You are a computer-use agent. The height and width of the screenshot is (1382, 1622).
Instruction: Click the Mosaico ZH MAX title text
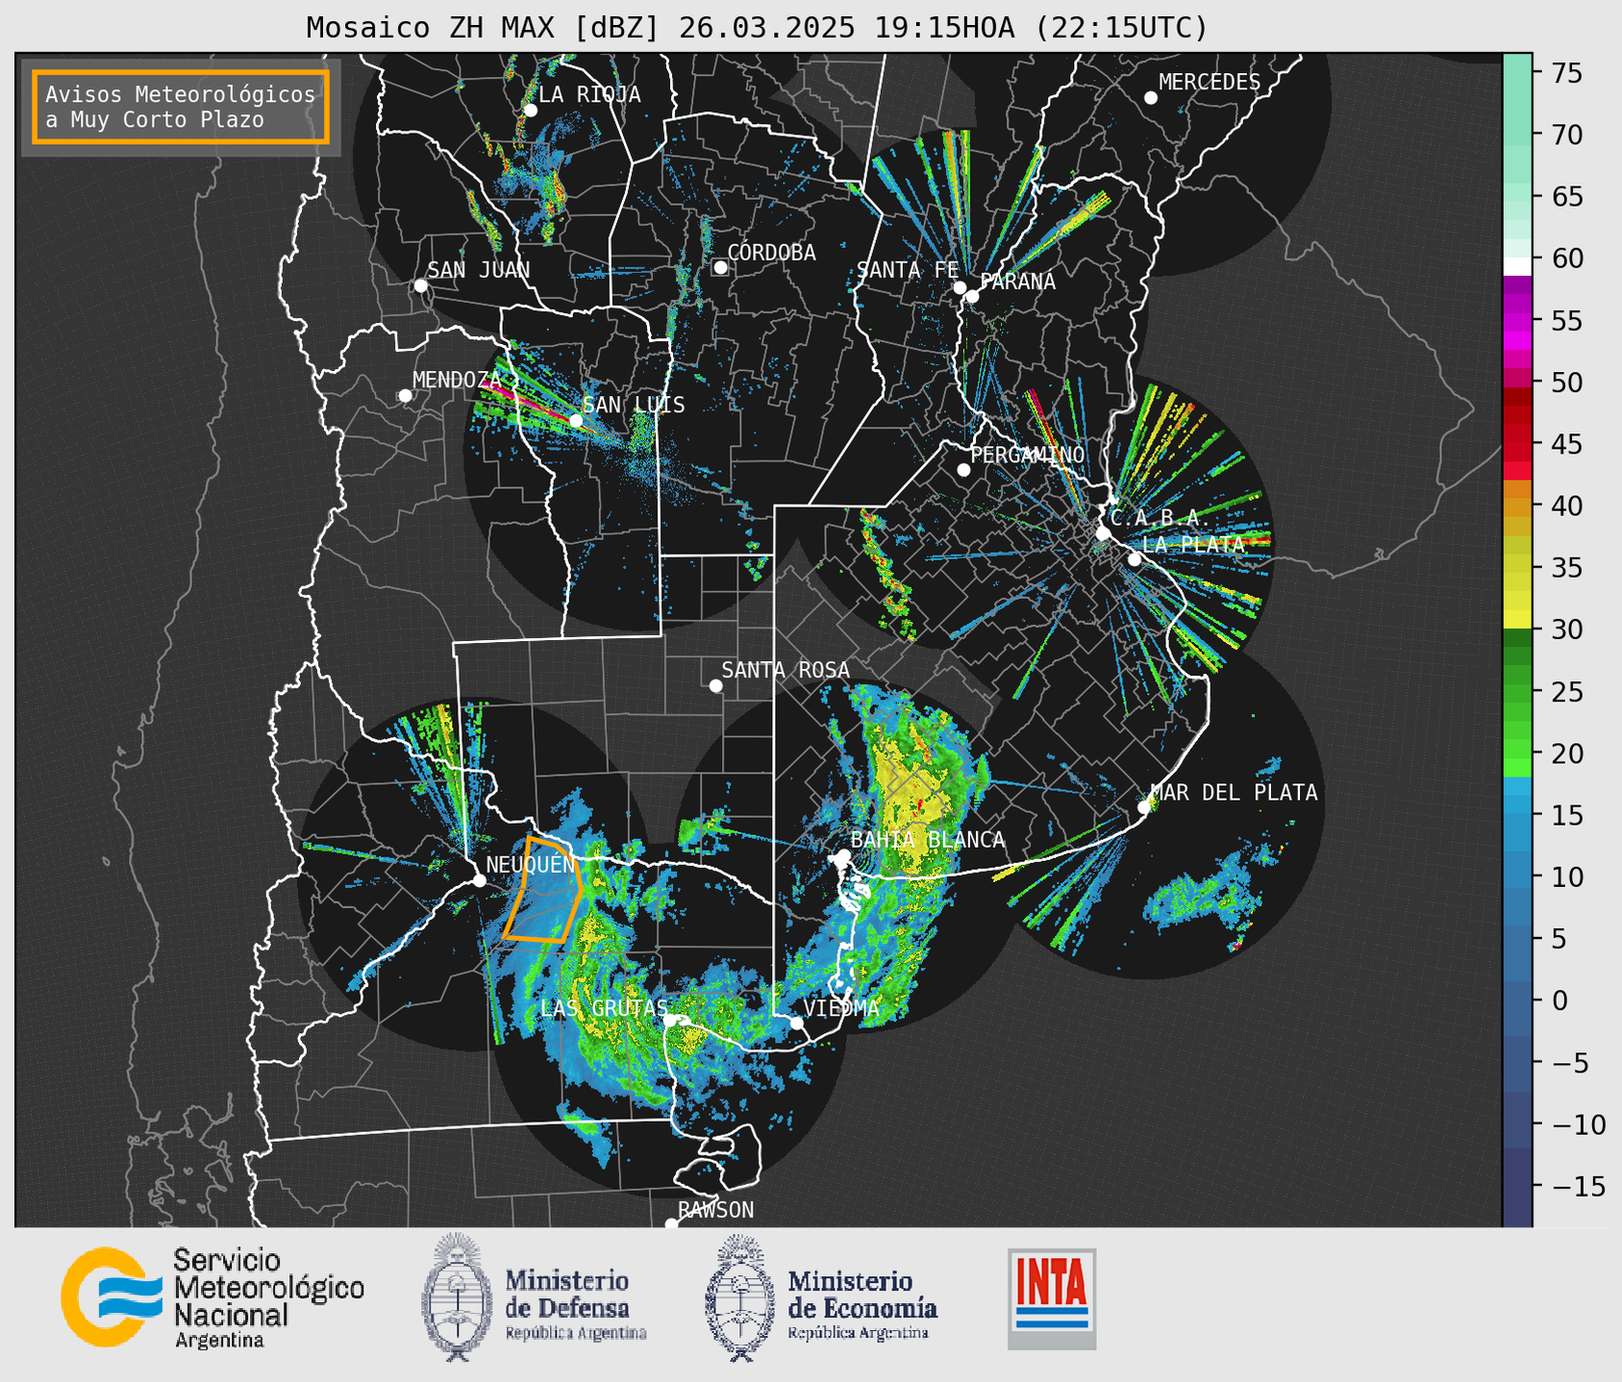point(757,28)
